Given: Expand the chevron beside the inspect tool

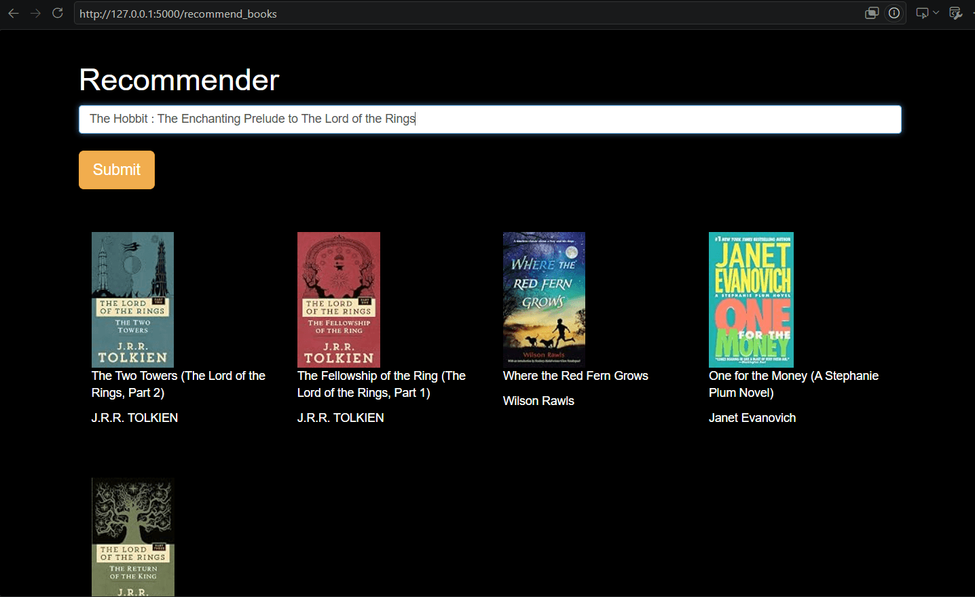Looking at the screenshot, I should (936, 13).
